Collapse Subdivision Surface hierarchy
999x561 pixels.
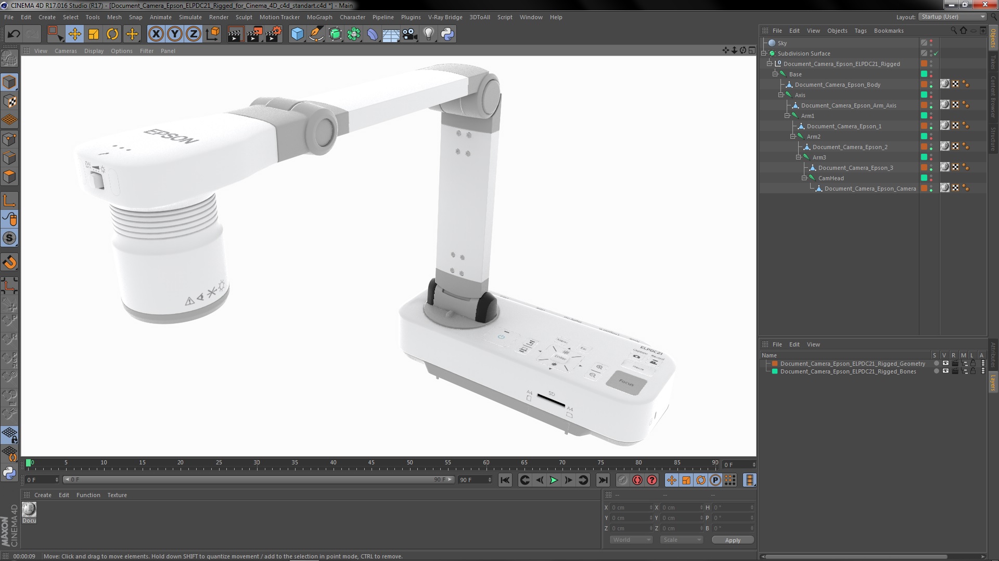pos(764,54)
